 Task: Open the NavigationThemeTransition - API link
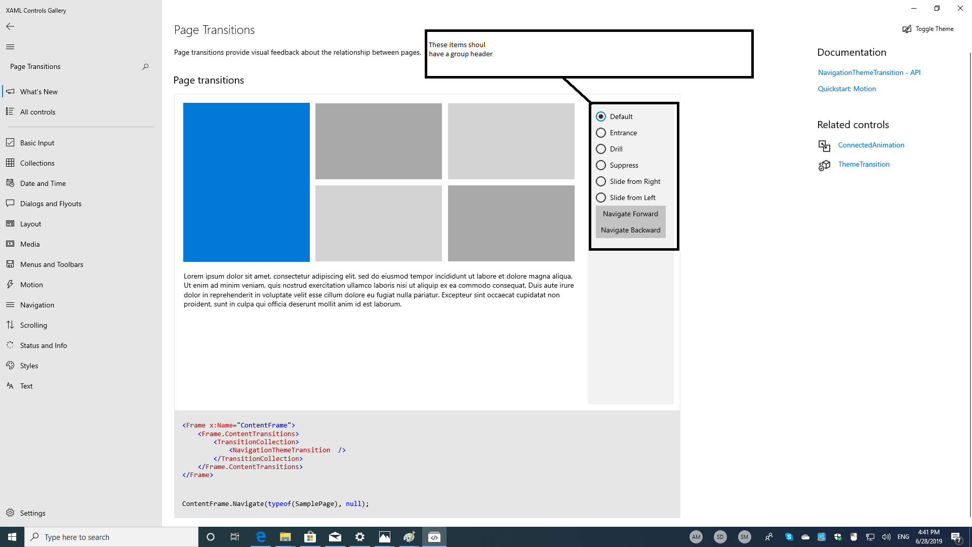869,72
